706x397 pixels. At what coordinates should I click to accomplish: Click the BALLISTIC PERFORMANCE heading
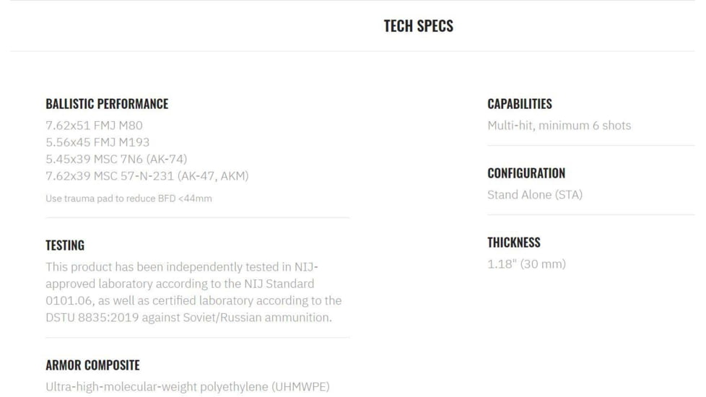[x=107, y=104]
